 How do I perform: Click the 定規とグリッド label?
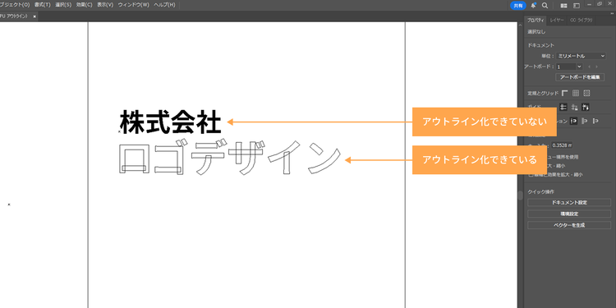tap(543, 94)
